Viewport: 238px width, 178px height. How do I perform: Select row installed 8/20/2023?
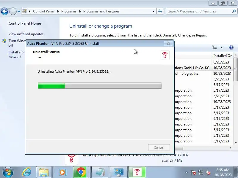click(203, 62)
